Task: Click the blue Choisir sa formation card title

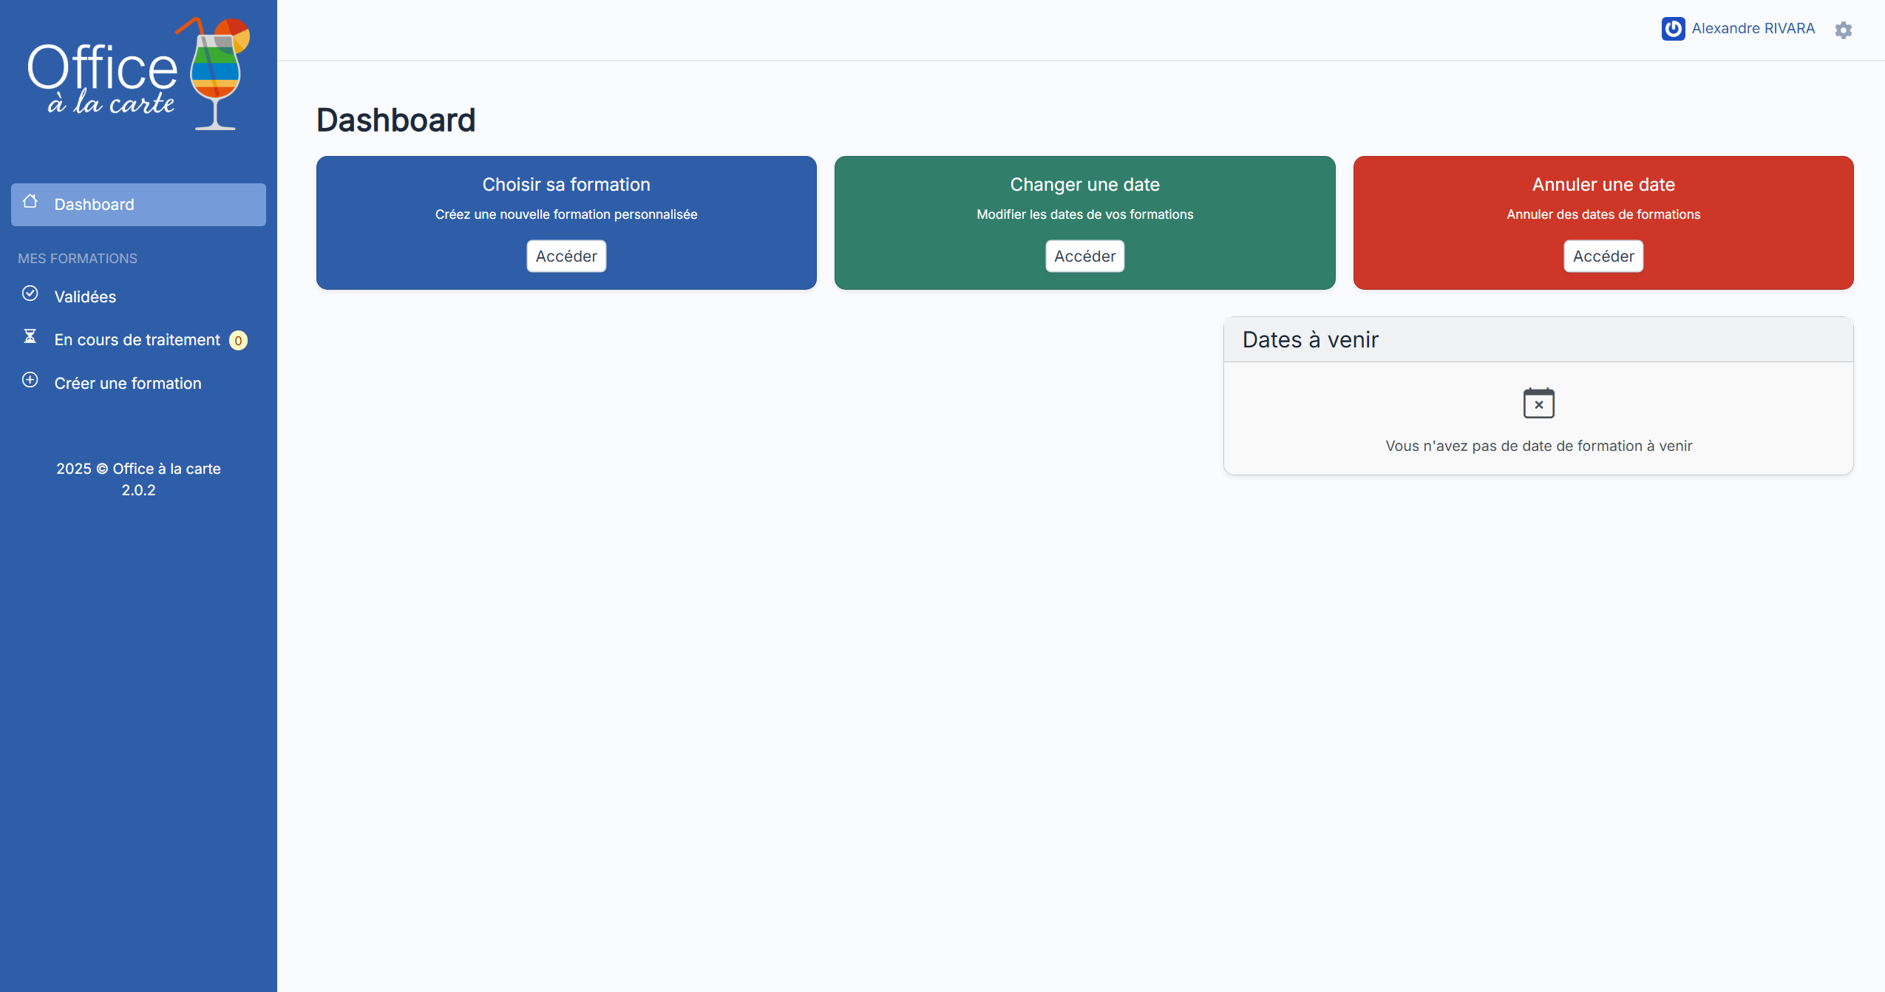Action: click(566, 185)
